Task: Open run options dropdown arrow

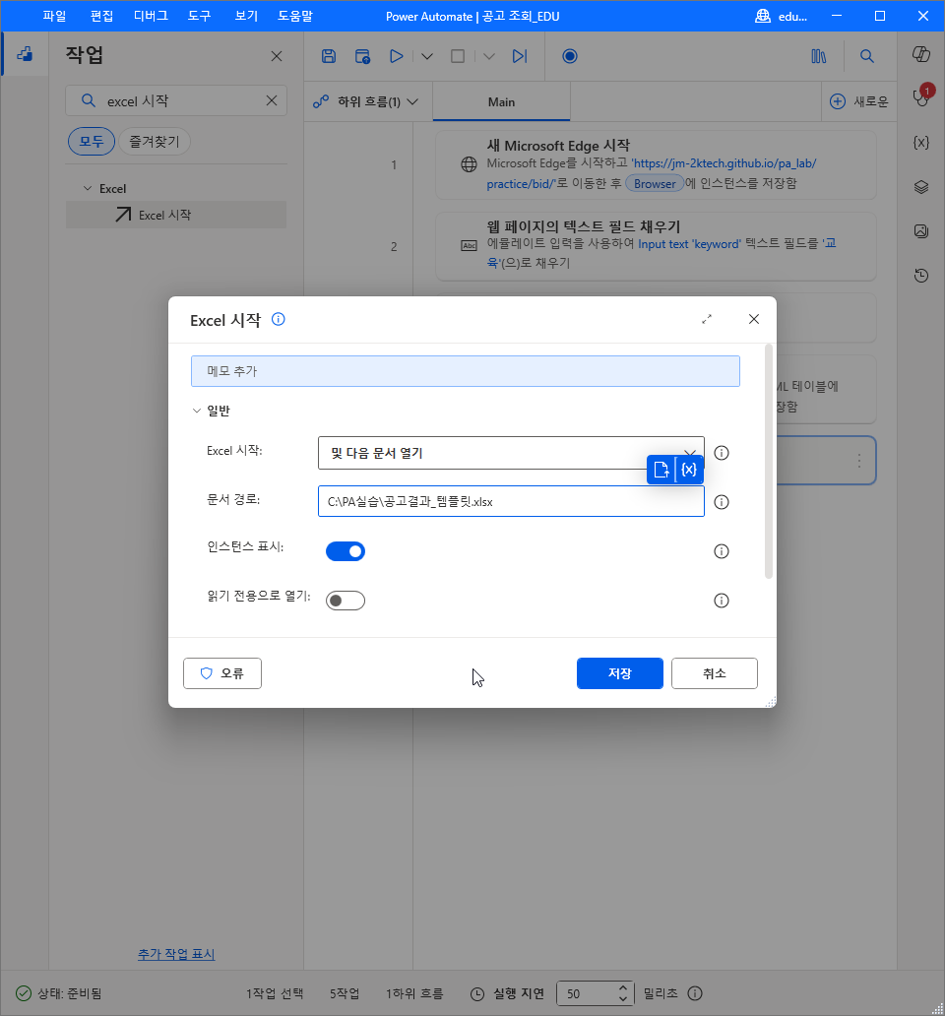Action: pyautogui.click(x=427, y=56)
